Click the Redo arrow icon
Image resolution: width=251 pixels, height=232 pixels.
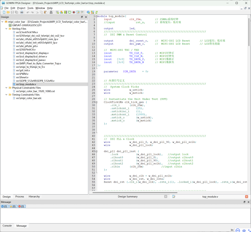coord(32,12)
